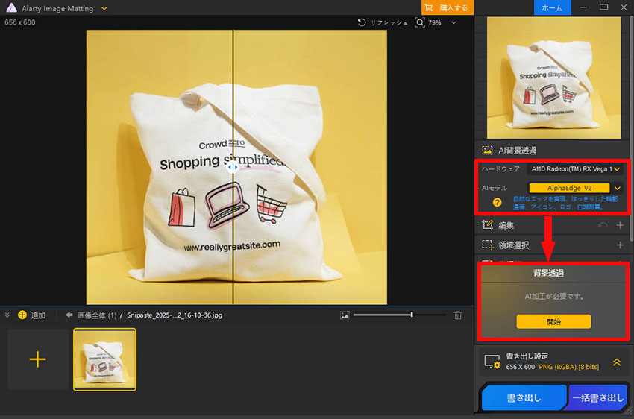
Task: Expand the 編集 section with plus
Action: (620, 225)
